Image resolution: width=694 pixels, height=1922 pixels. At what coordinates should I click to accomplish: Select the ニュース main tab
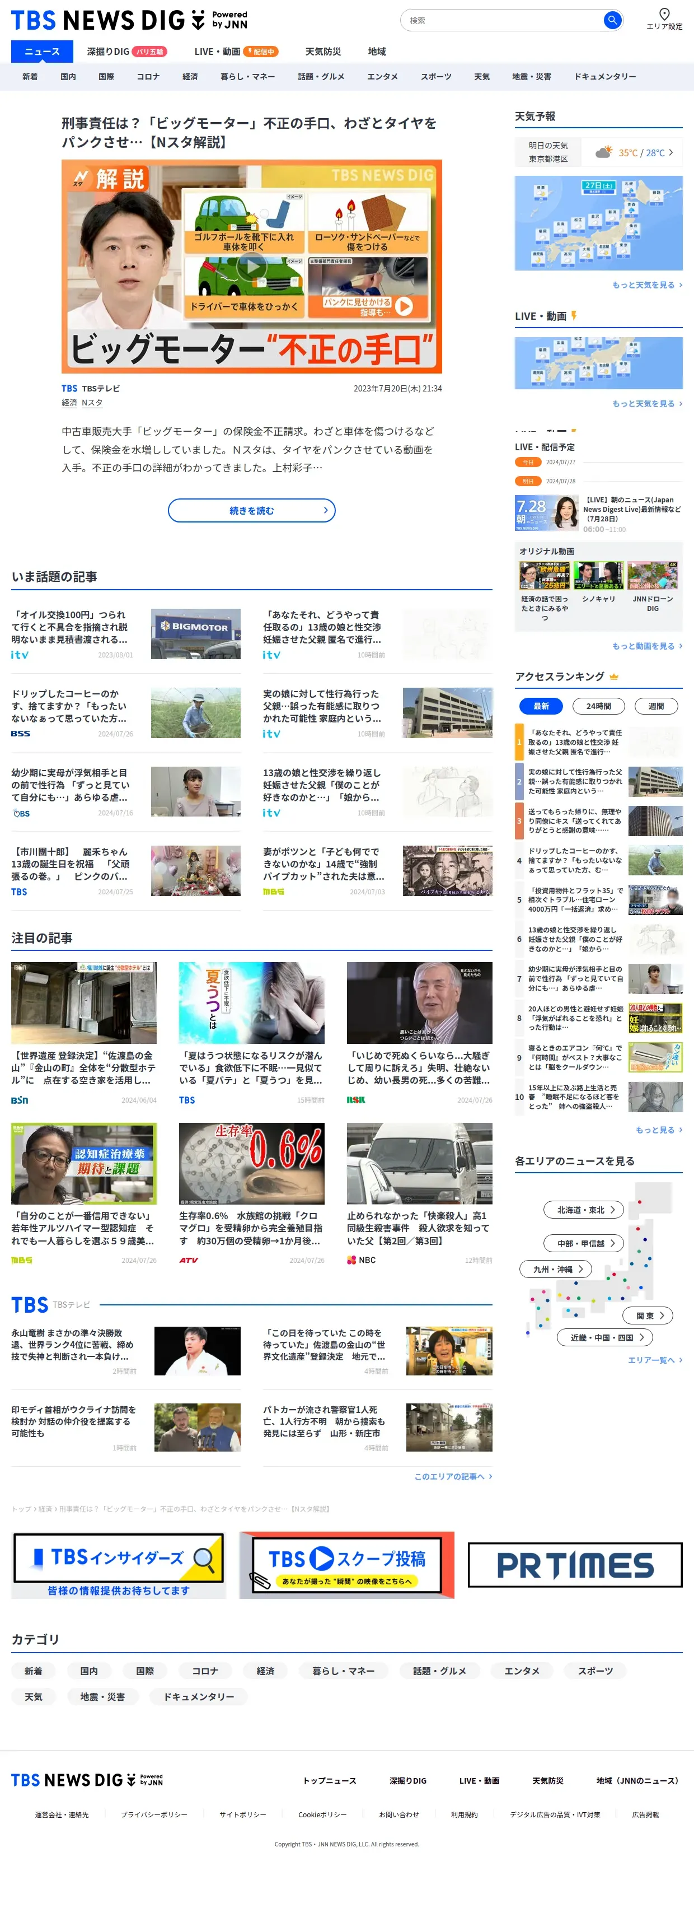42,52
